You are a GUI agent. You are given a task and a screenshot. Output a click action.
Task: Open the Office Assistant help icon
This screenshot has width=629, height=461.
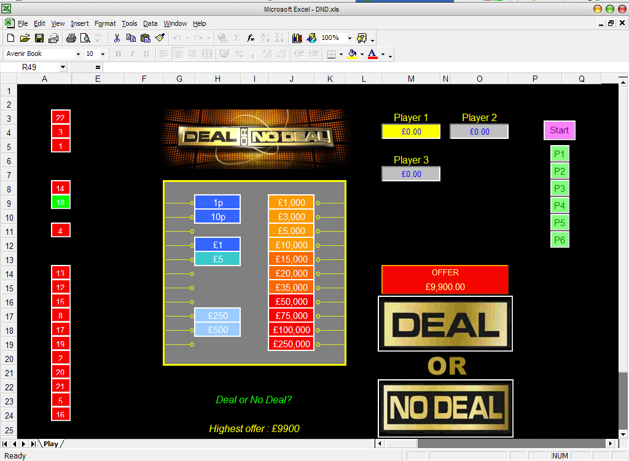[361, 38]
